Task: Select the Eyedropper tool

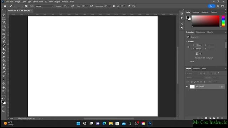Action: tap(4, 38)
